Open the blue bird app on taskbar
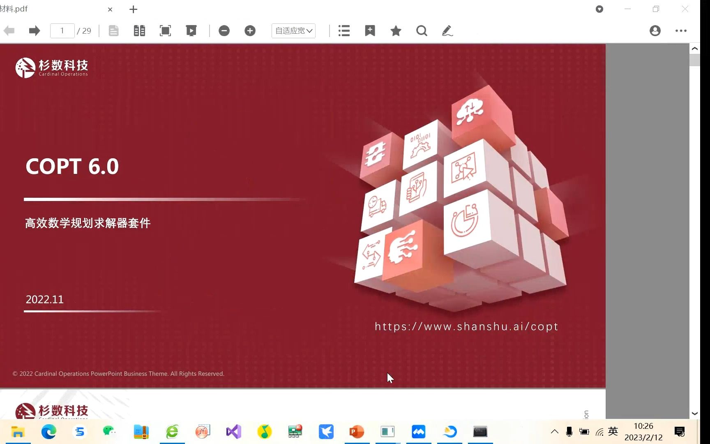 pyautogui.click(x=326, y=432)
